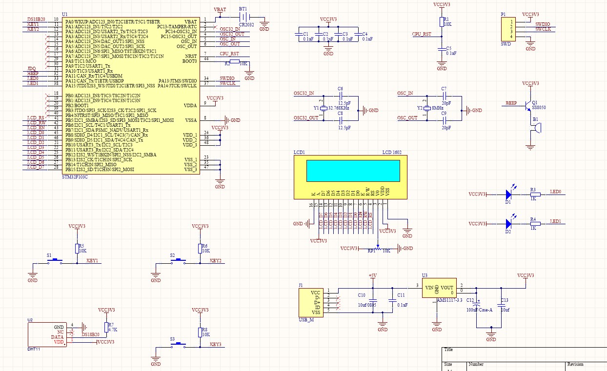The width and height of the screenshot is (607, 371).
Task: Click the RP1 potentiometer symbol
Action: (x=377, y=248)
